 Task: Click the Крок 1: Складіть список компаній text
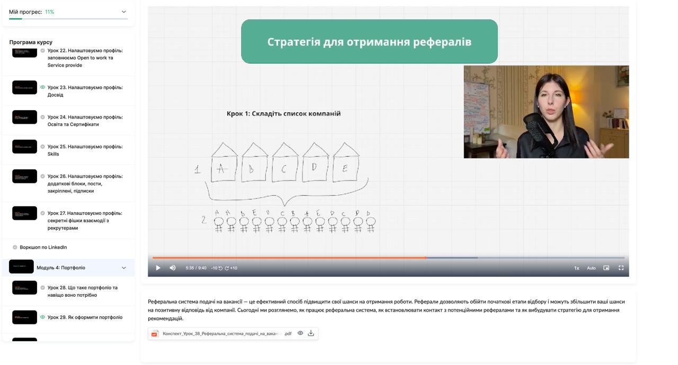[283, 114]
